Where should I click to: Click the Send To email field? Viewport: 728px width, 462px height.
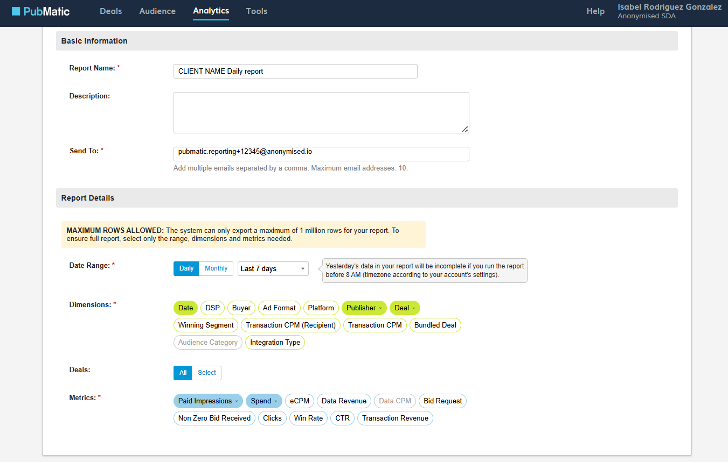point(321,154)
